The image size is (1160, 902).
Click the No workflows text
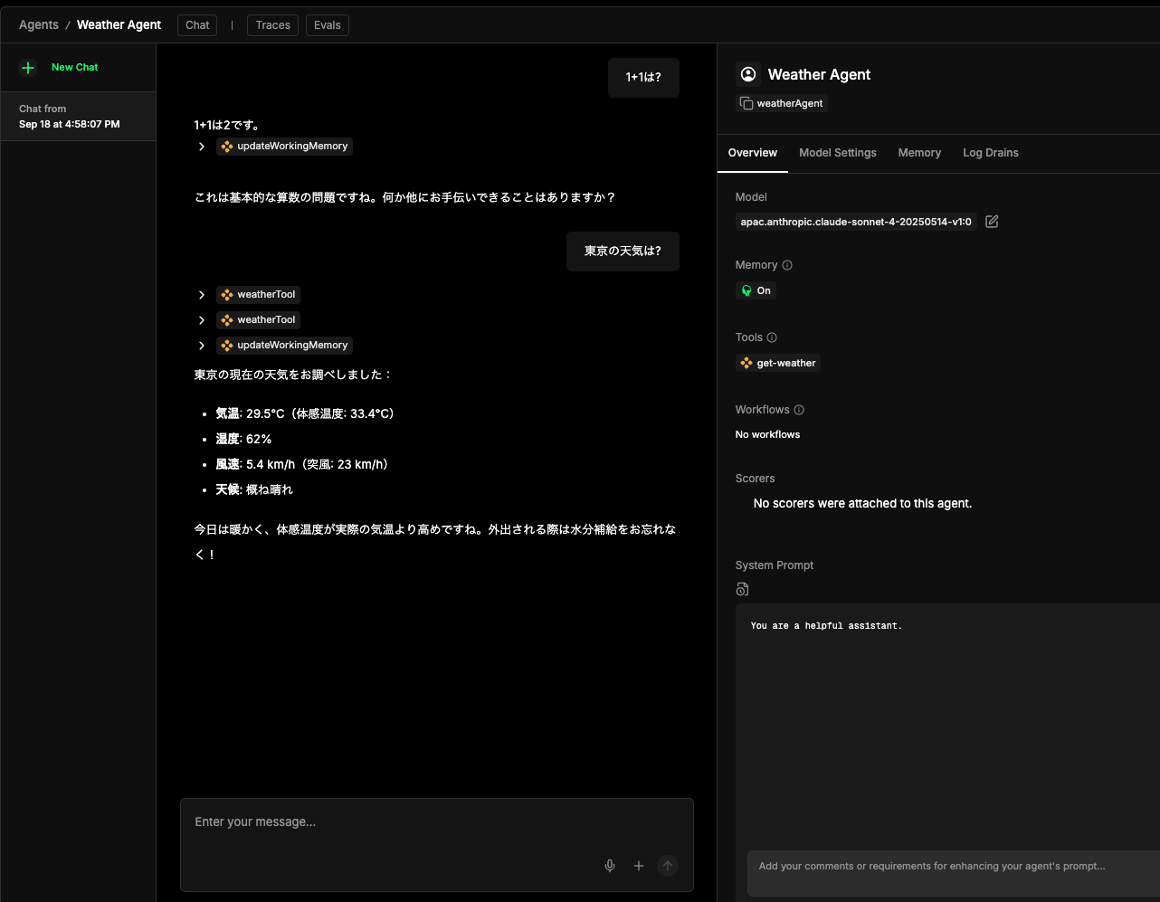pyautogui.click(x=767, y=435)
